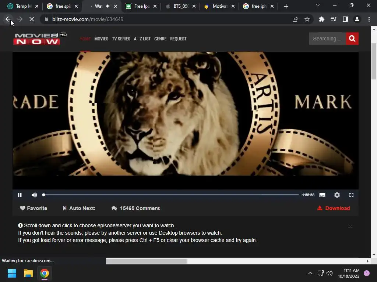Click the horizontal scrollbar thumb
Viewport: 377px width, 282px height.
click(147, 261)
